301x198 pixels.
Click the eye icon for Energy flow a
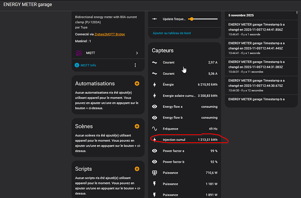[x=154, y=106]
